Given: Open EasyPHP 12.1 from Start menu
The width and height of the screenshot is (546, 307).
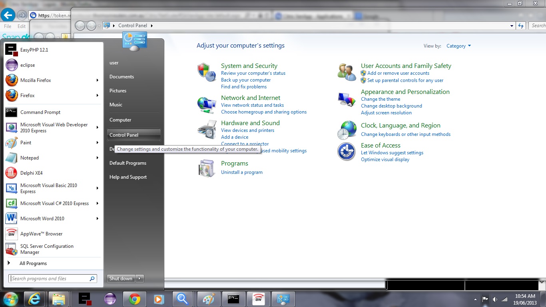Looking at the screenshot, I should point(54,50).
